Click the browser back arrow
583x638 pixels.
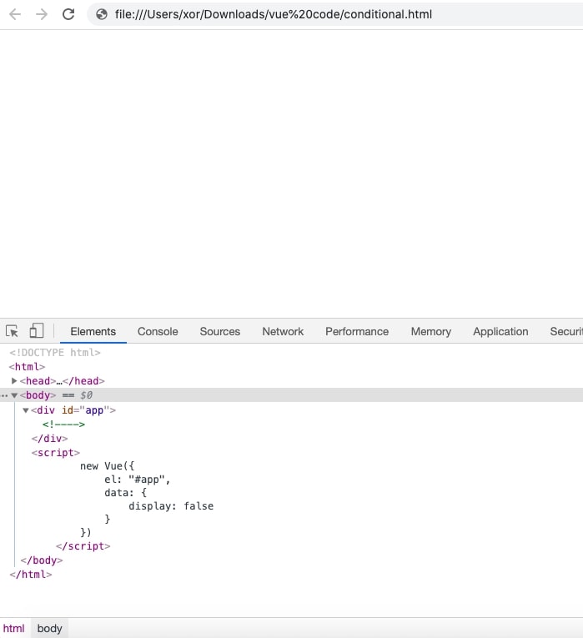click(x=15, y=15)
